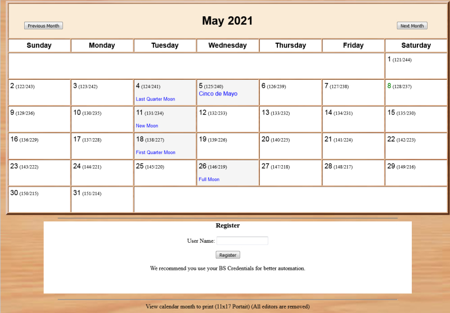Select day 2 (122/243)
This screenshot has width=450, height=313.
click(x=39, y=93)
